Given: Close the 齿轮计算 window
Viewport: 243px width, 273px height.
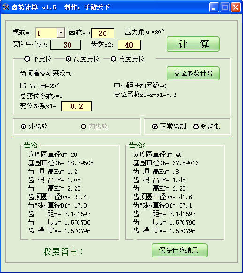Looking at the screenshot, I should point(235,8).
